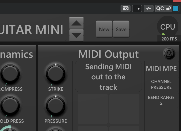Image resolution: width=181 pixels, height=131 pixels.
Task: Click the blue color swatch square
Action: pyautogui.click(x=175, y=9)
